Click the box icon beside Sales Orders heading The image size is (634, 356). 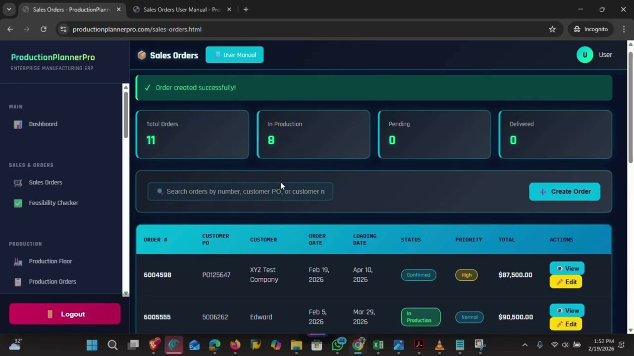(x=142, y=55)
